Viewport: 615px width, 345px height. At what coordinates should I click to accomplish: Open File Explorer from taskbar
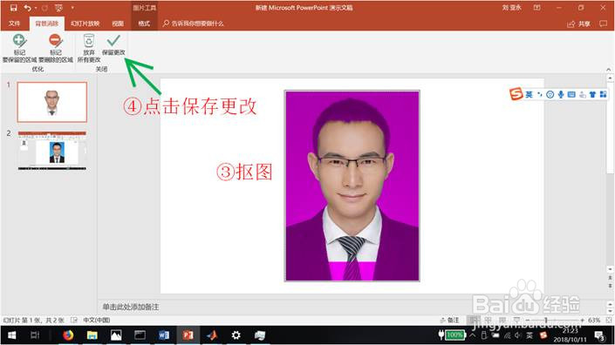pos(92,335)
